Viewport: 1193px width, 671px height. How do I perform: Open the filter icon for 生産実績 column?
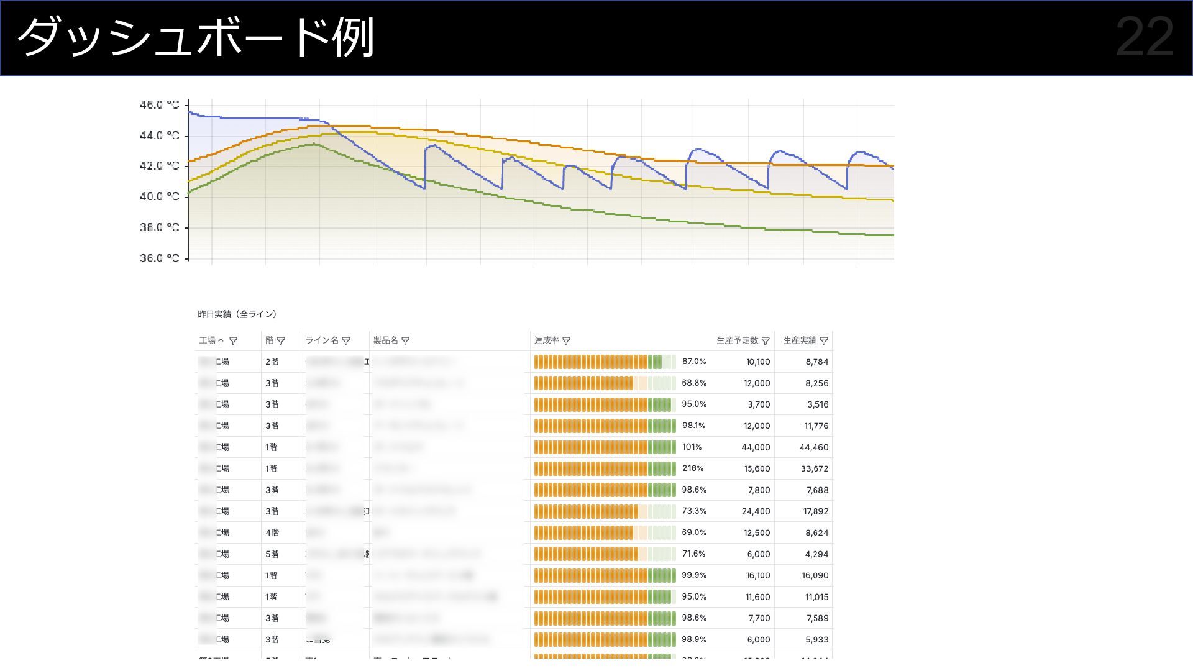(x=824, y=340)
